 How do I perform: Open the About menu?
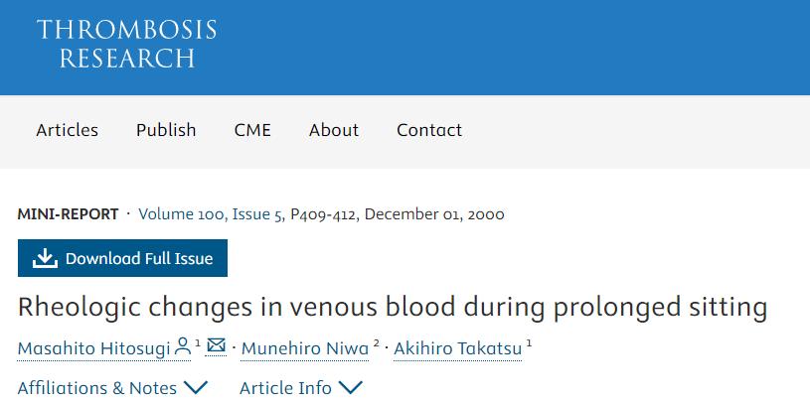click(x=334, y=130)
